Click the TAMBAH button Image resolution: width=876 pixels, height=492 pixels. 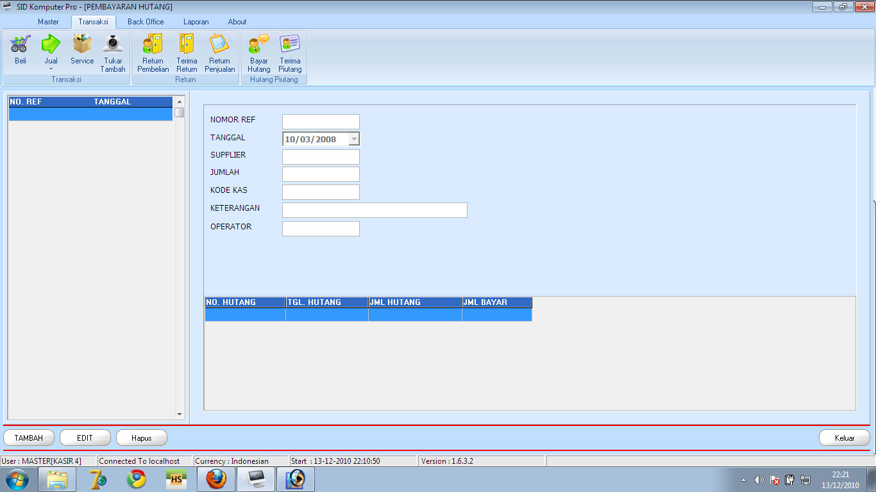29,438
